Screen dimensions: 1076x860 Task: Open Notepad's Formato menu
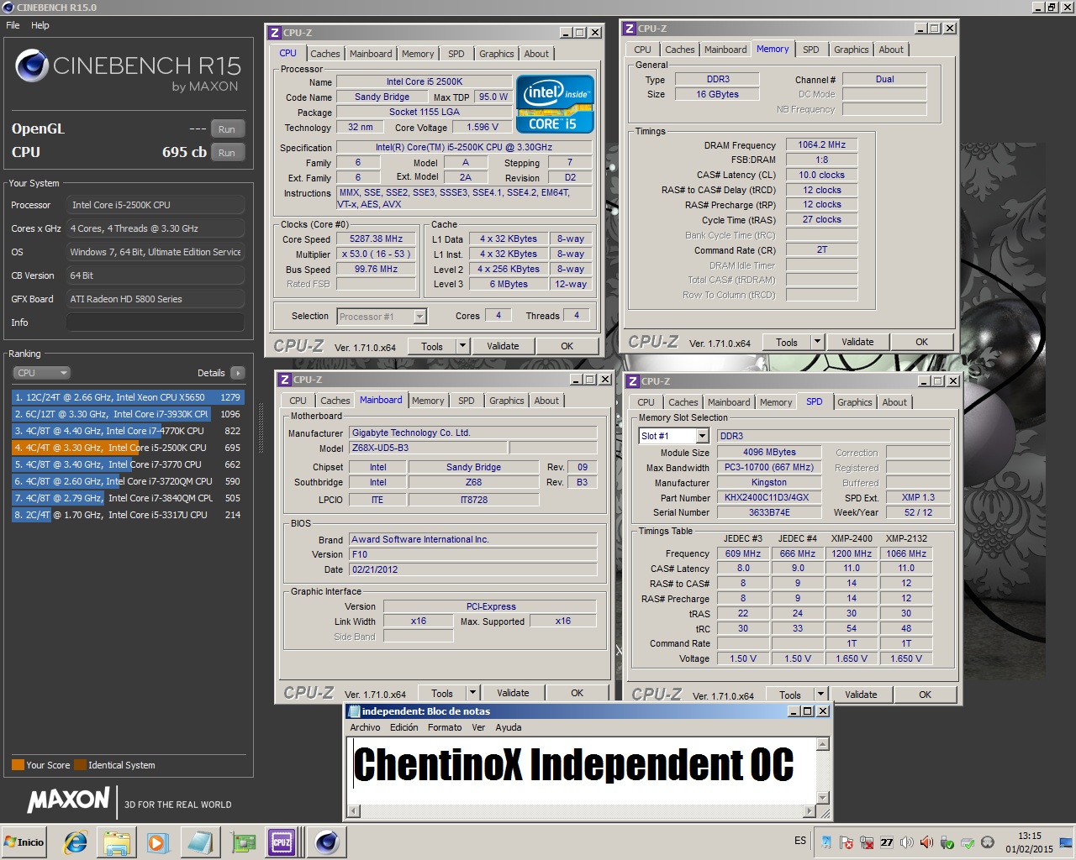[445, 727]
